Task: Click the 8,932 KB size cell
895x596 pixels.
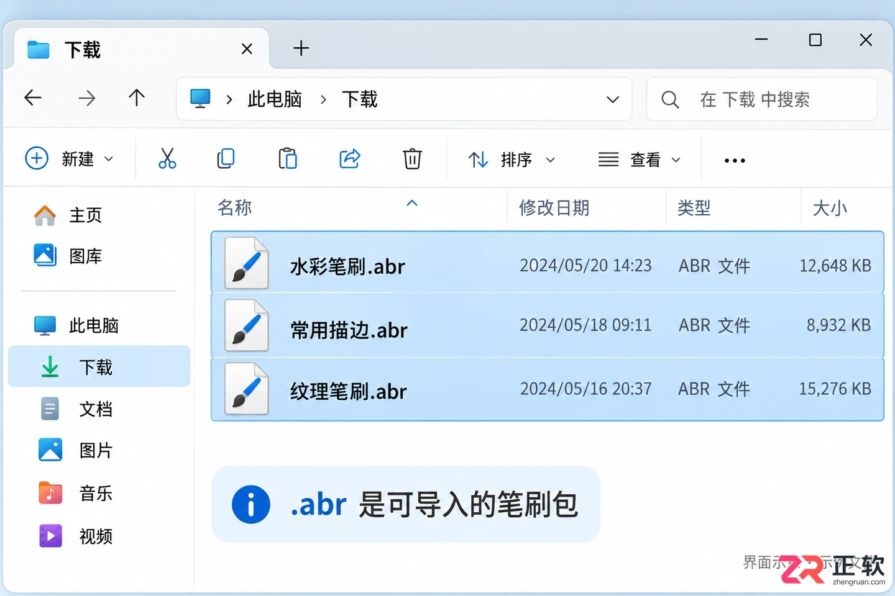Action: (x=838, y=325)
